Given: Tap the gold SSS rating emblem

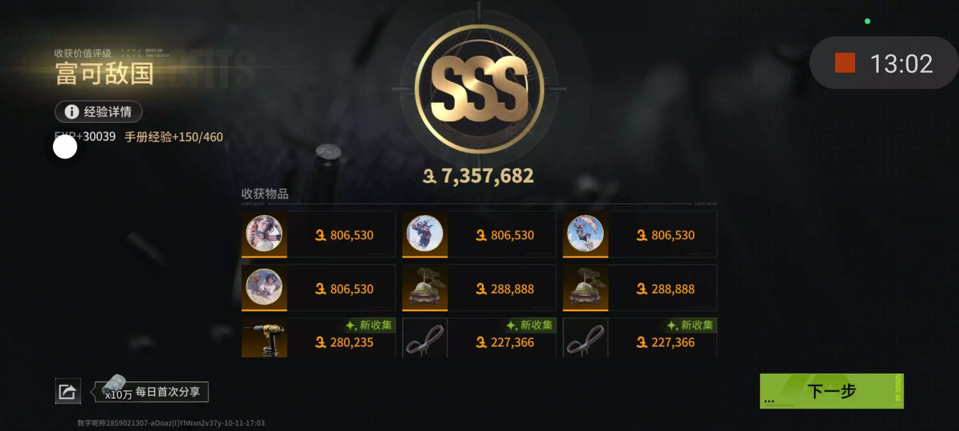Looking at the screenshot, I should [x=479, y=89].
